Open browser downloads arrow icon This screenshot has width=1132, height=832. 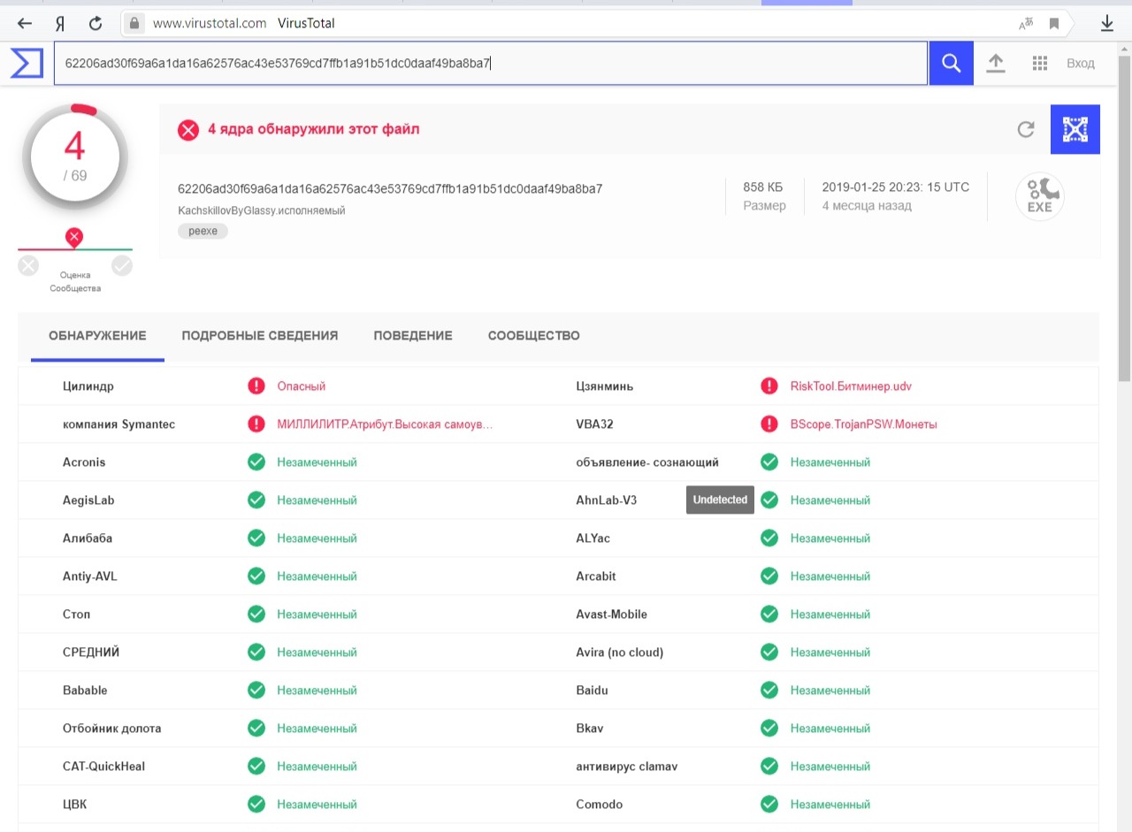[1106, 24]
